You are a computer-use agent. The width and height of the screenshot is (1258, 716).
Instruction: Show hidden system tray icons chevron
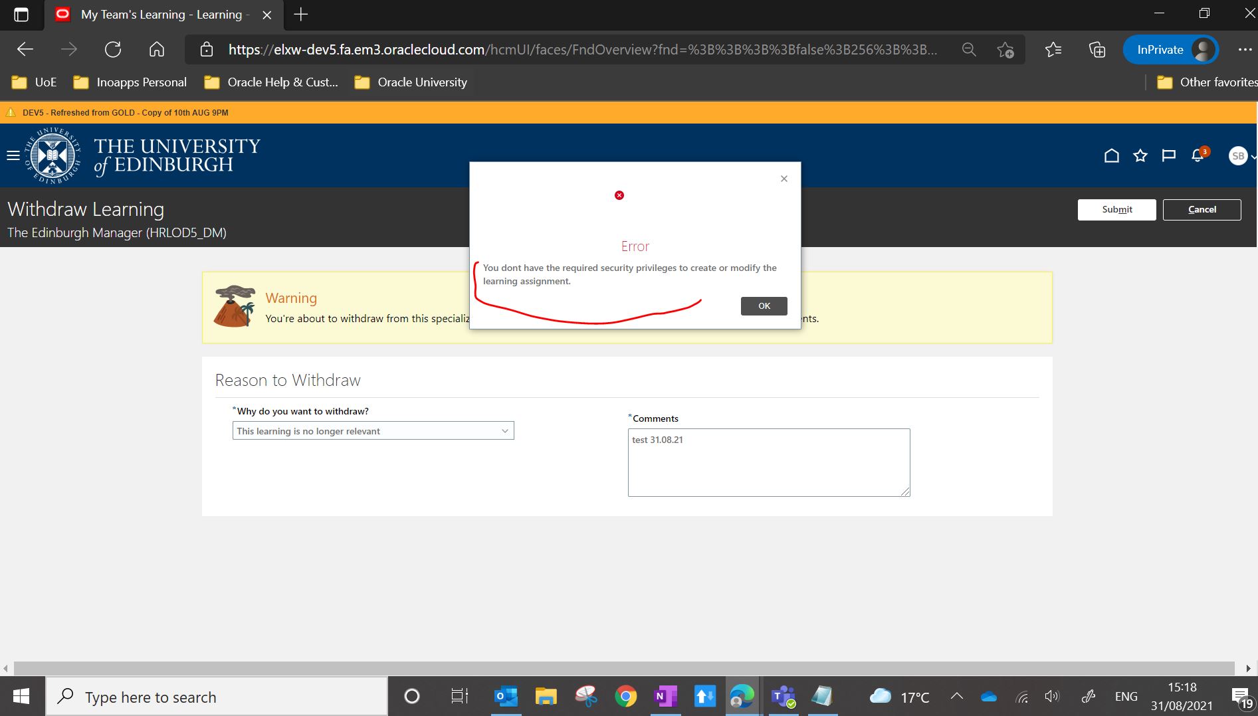tap(957, 696)
